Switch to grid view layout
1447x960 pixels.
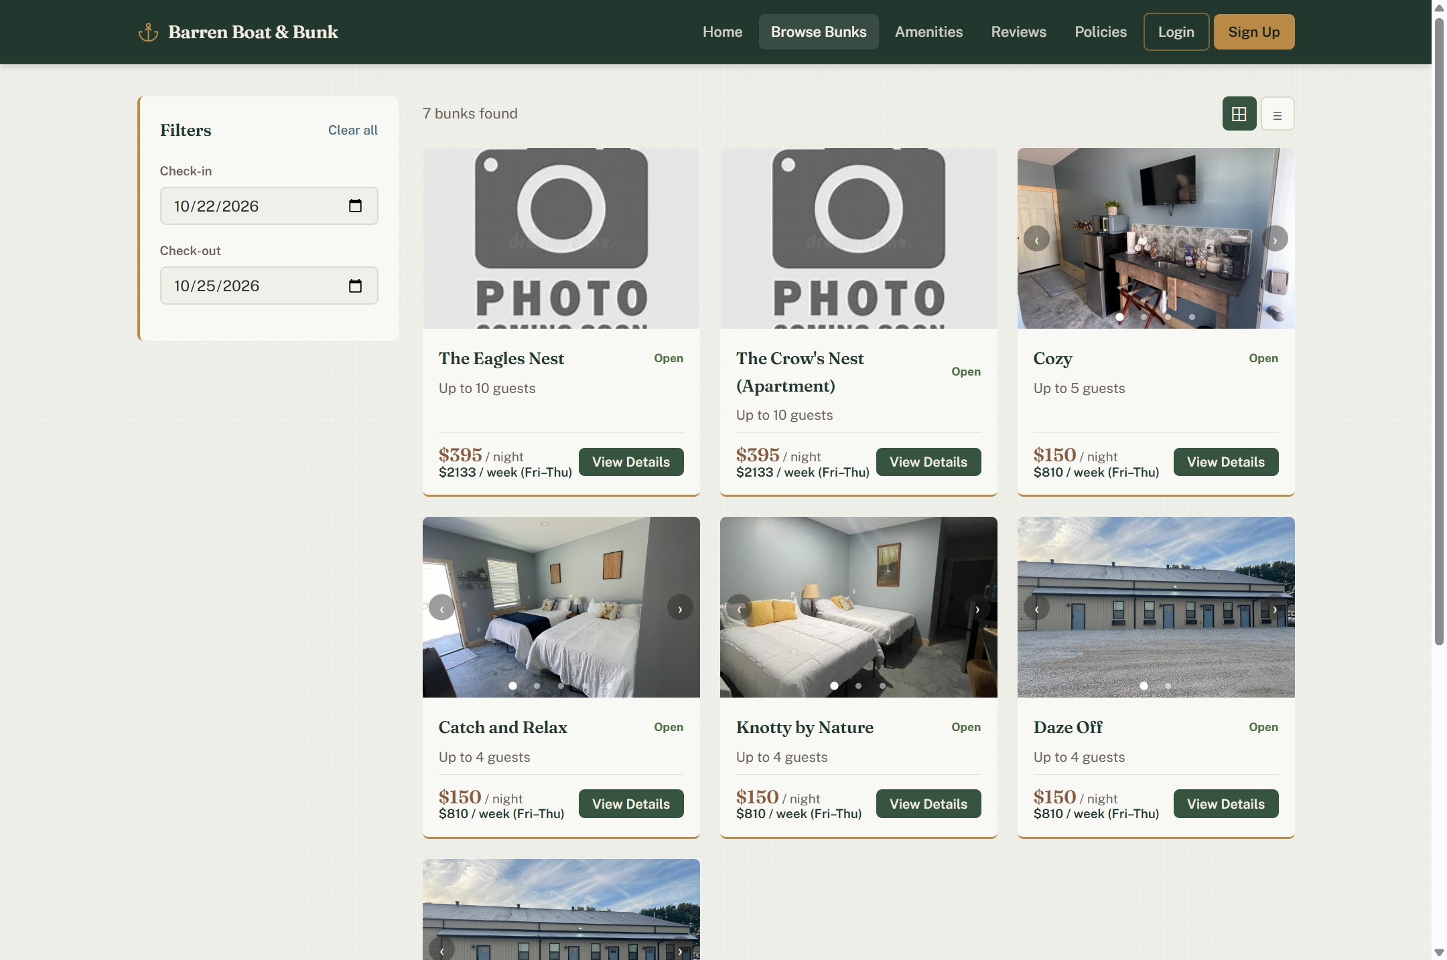coord(1239,114)
